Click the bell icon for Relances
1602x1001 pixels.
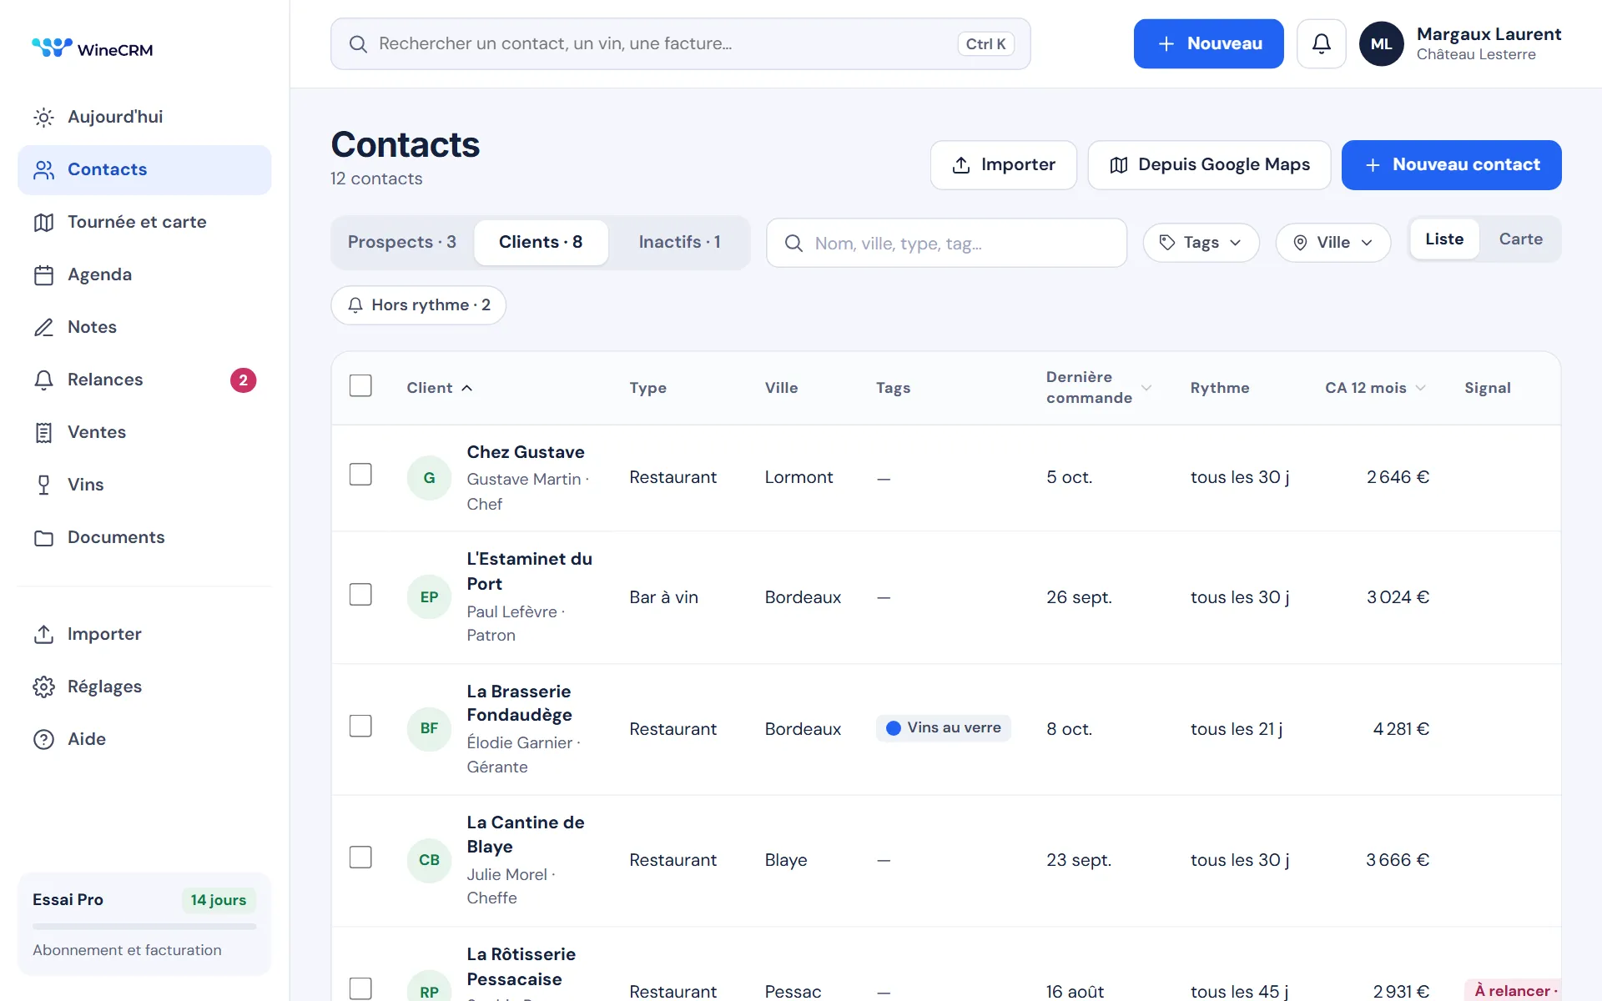click(43, 380)
